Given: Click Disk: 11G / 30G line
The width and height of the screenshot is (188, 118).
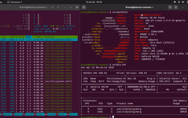Looking at the screenshot, I should (149, 51).
